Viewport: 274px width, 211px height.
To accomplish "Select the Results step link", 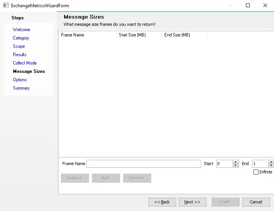I will tap(20, 55).
